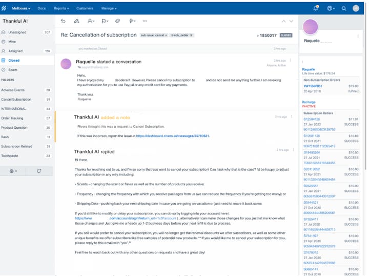Open the folder settings gear dropdown
Screen dimensions: 369x277
pos(13,171)
